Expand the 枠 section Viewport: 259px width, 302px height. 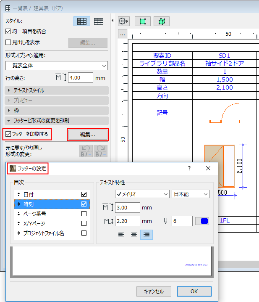(57, 111)
